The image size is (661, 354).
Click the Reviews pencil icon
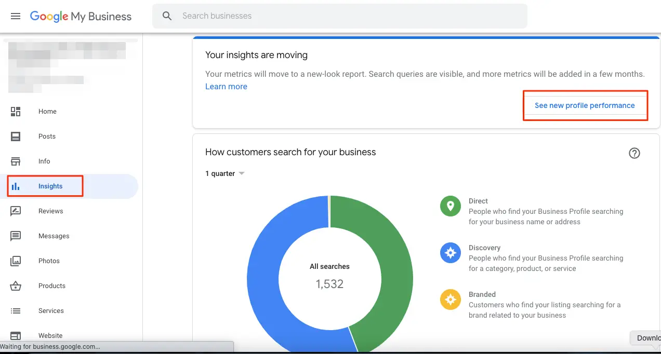point(16,211)
